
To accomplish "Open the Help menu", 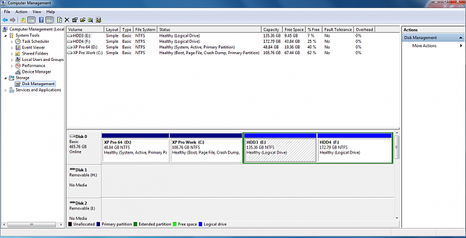I will click(50, 12).
